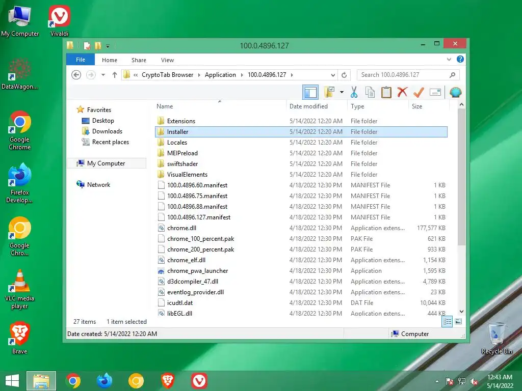
Task: Go up one folder level
Action: point(115,75)
